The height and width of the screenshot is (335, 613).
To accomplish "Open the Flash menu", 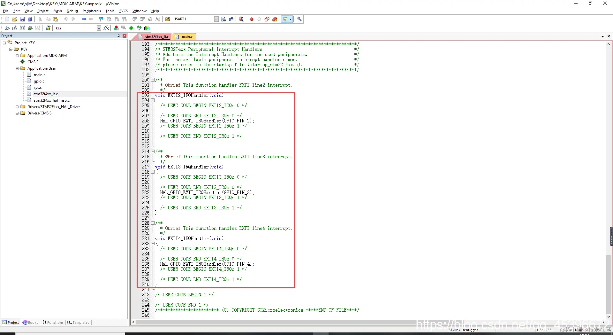I will (57, 11).
